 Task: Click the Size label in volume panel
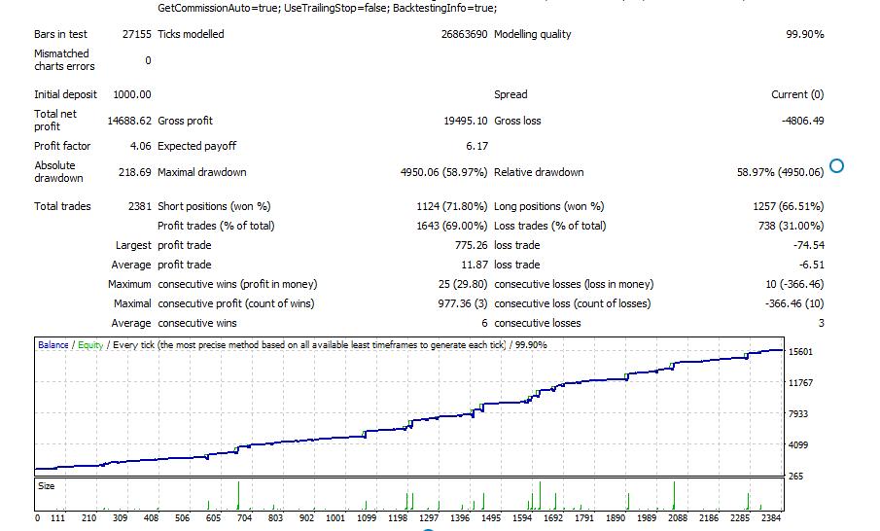coord(46,485)
